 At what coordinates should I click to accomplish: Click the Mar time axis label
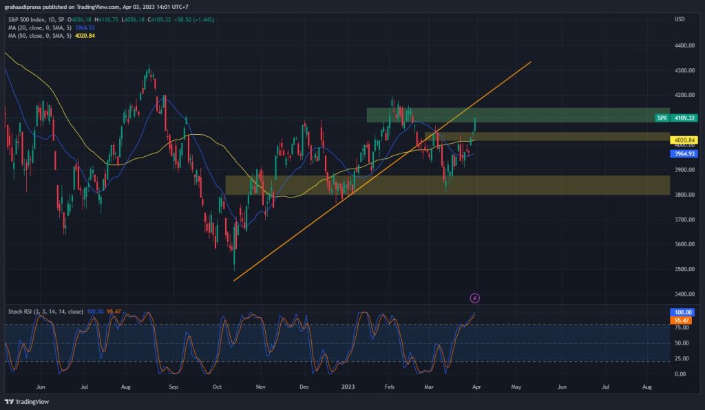pos(429,387)
